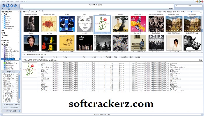Click the Previous track button

click(4, 6)
